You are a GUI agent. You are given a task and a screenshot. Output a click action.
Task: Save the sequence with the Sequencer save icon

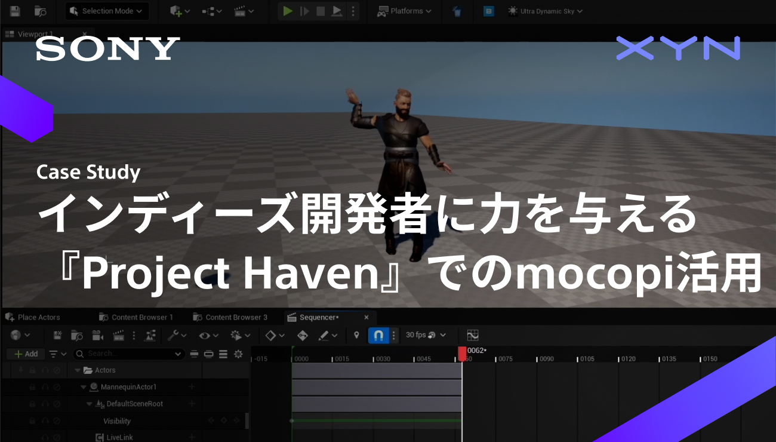coord(58,336)
